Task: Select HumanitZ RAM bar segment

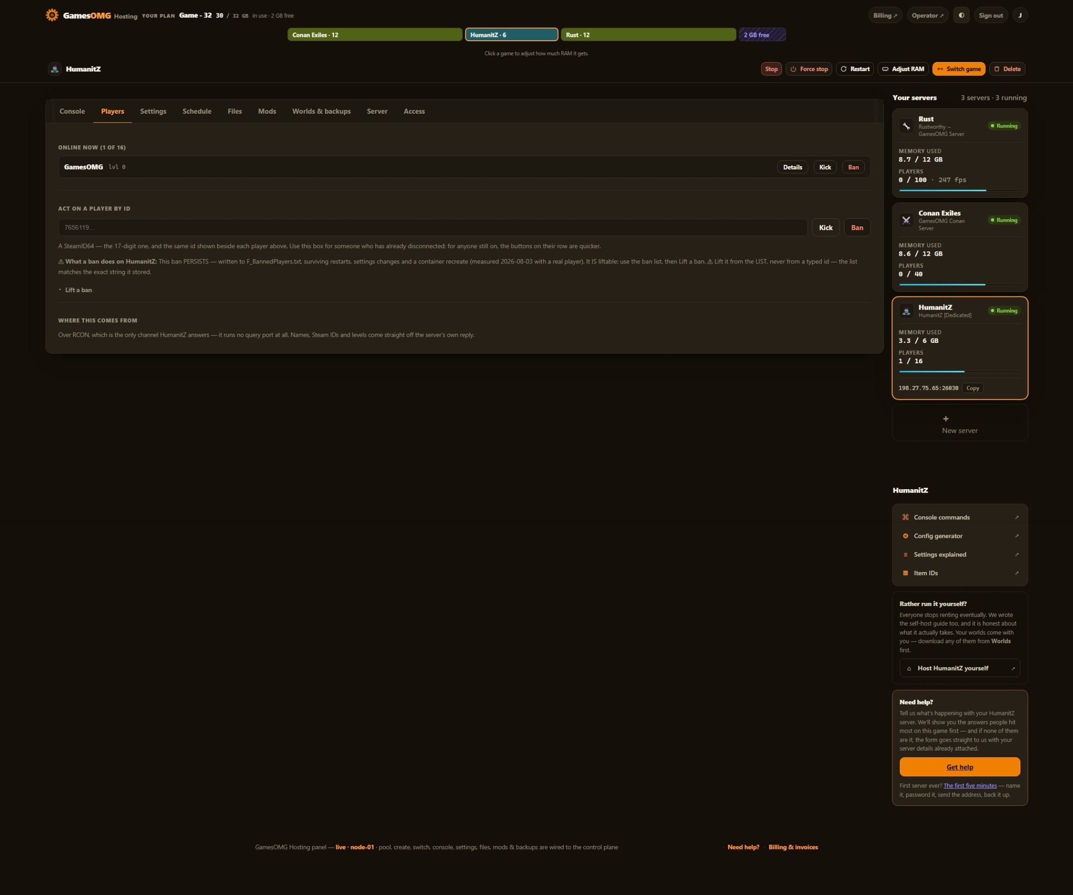Action: 511,35
